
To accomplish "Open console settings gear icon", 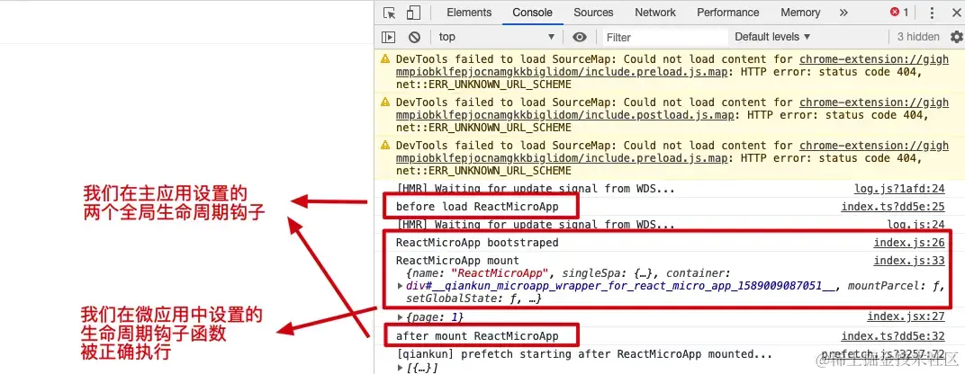I will tap(956, 37).
